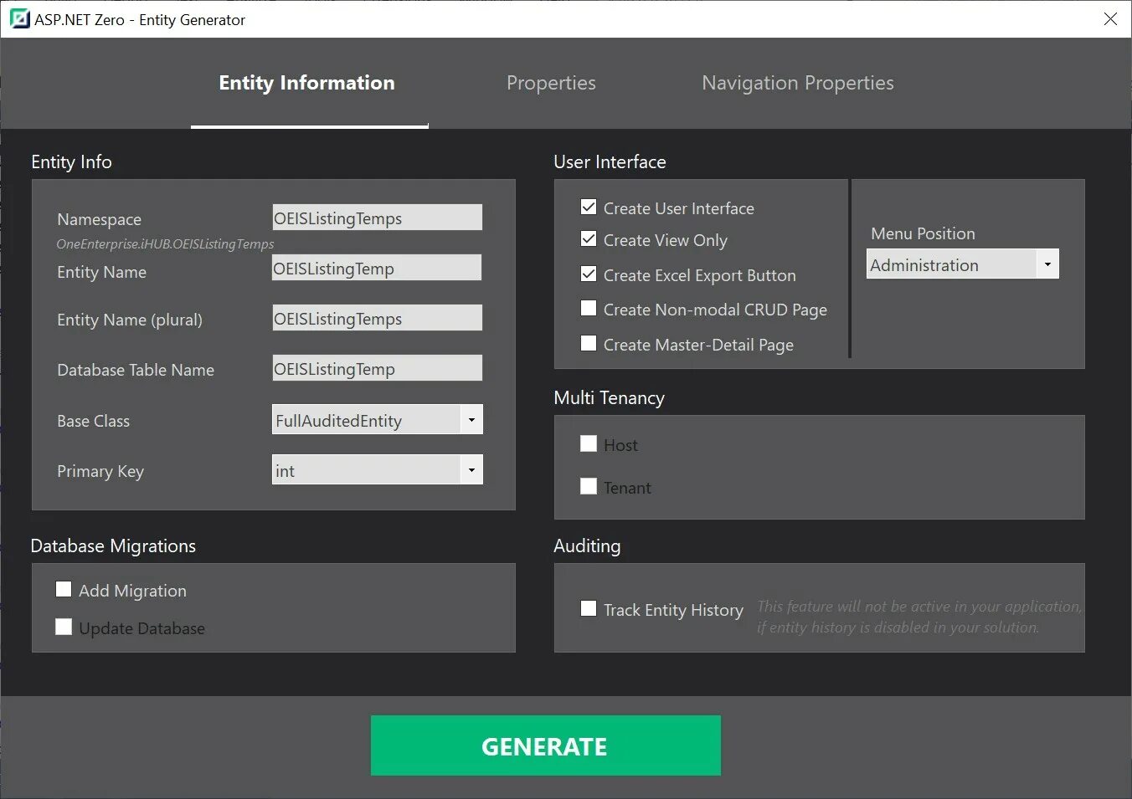Check Create Master-Detail Page
Screen dimensions: 1132x799
589,343
